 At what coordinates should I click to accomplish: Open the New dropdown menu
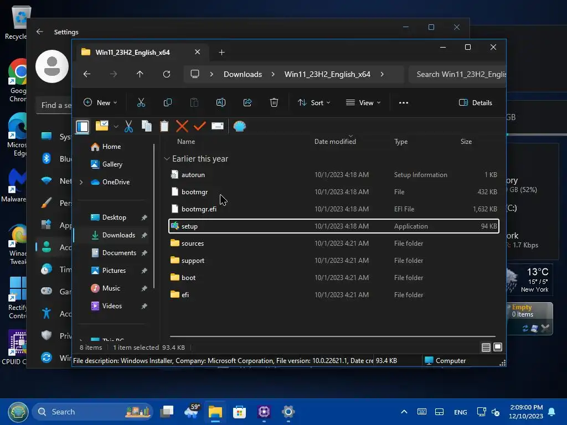pos(101,102)
